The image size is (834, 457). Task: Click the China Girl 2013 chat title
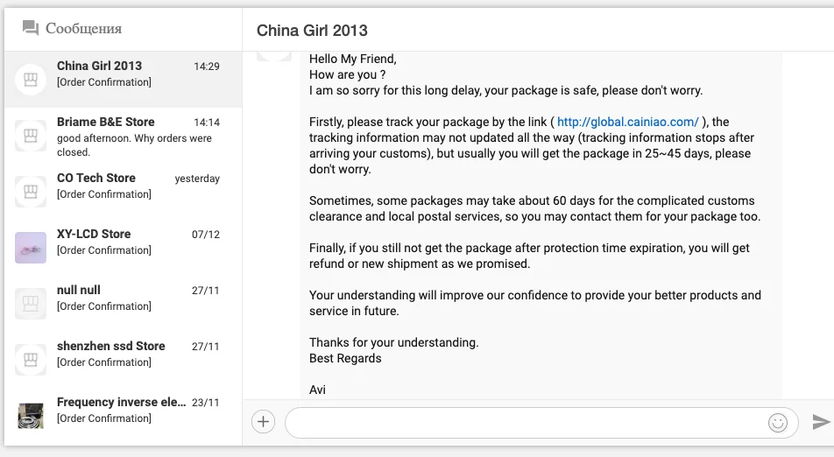tap(312, 31)
